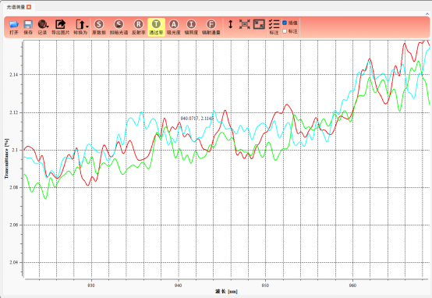Screen dimensions: 432x298
Task: Click the fullscreen expand chart icon
Action: click(x=259, y=24)
